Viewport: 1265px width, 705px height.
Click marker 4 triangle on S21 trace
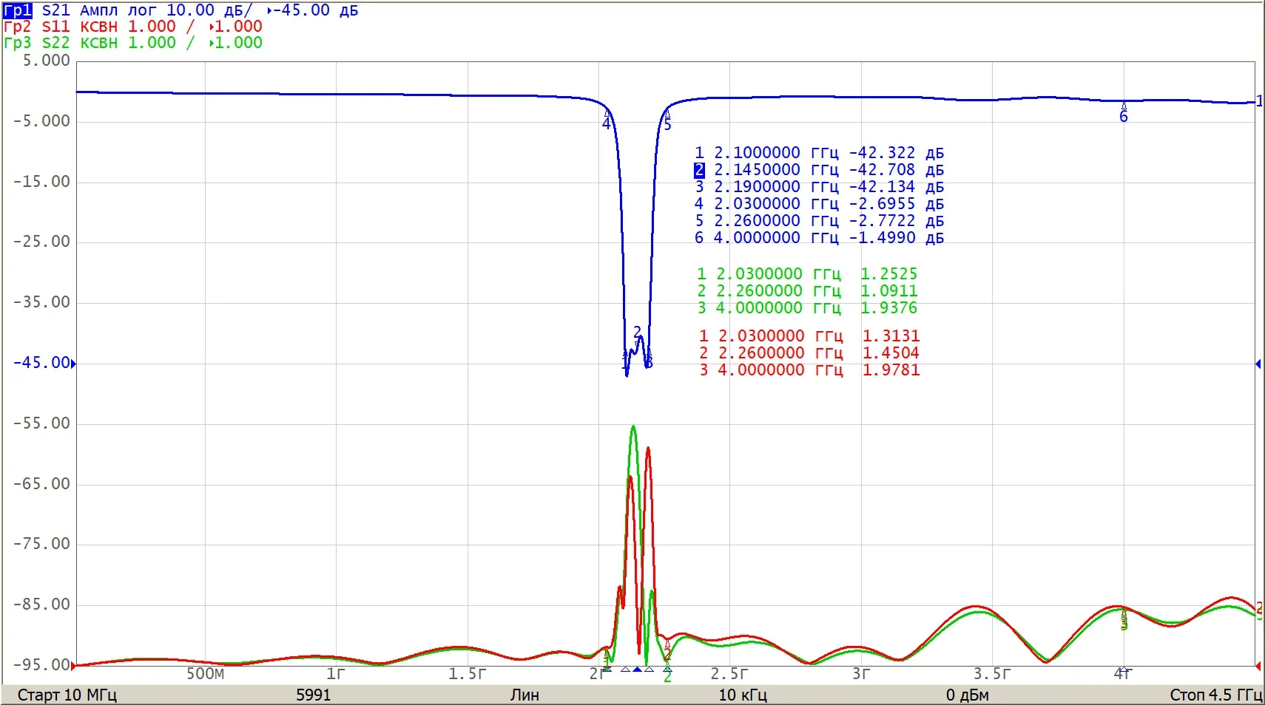pyautogui.click(x=607, y=114)
